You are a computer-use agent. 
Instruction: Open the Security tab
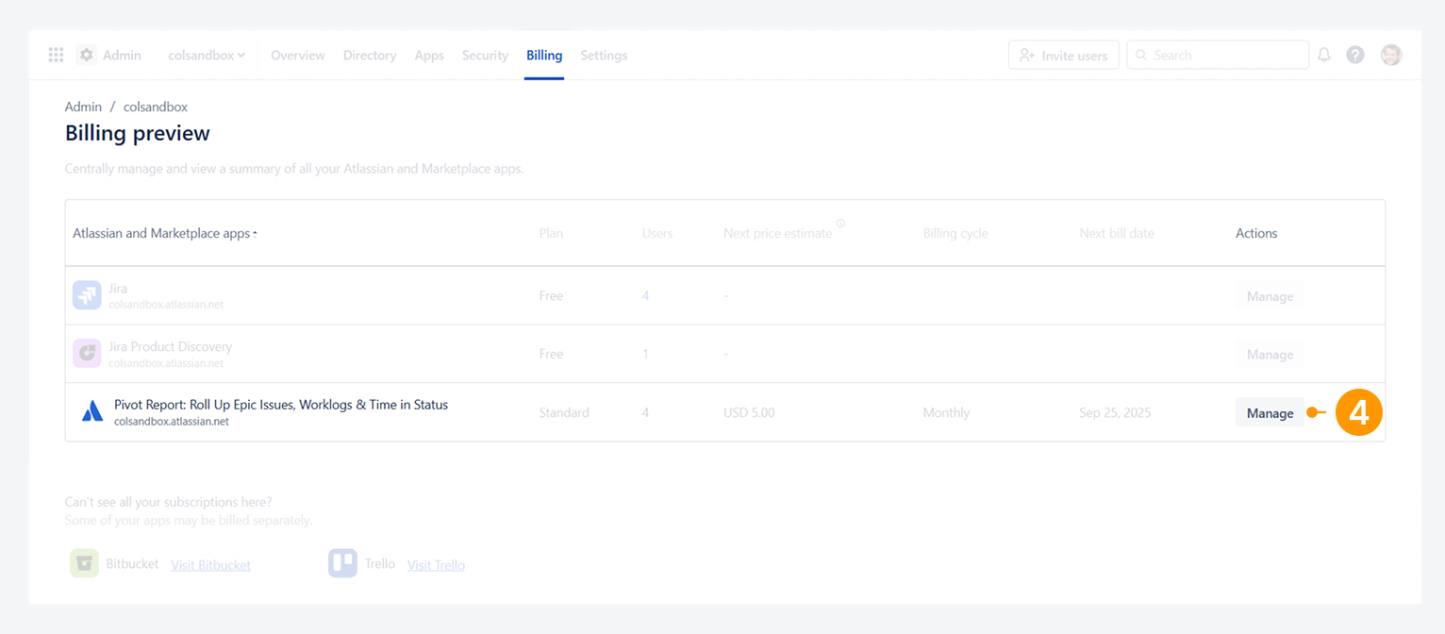pyautogui.click(x=485, y=55)
